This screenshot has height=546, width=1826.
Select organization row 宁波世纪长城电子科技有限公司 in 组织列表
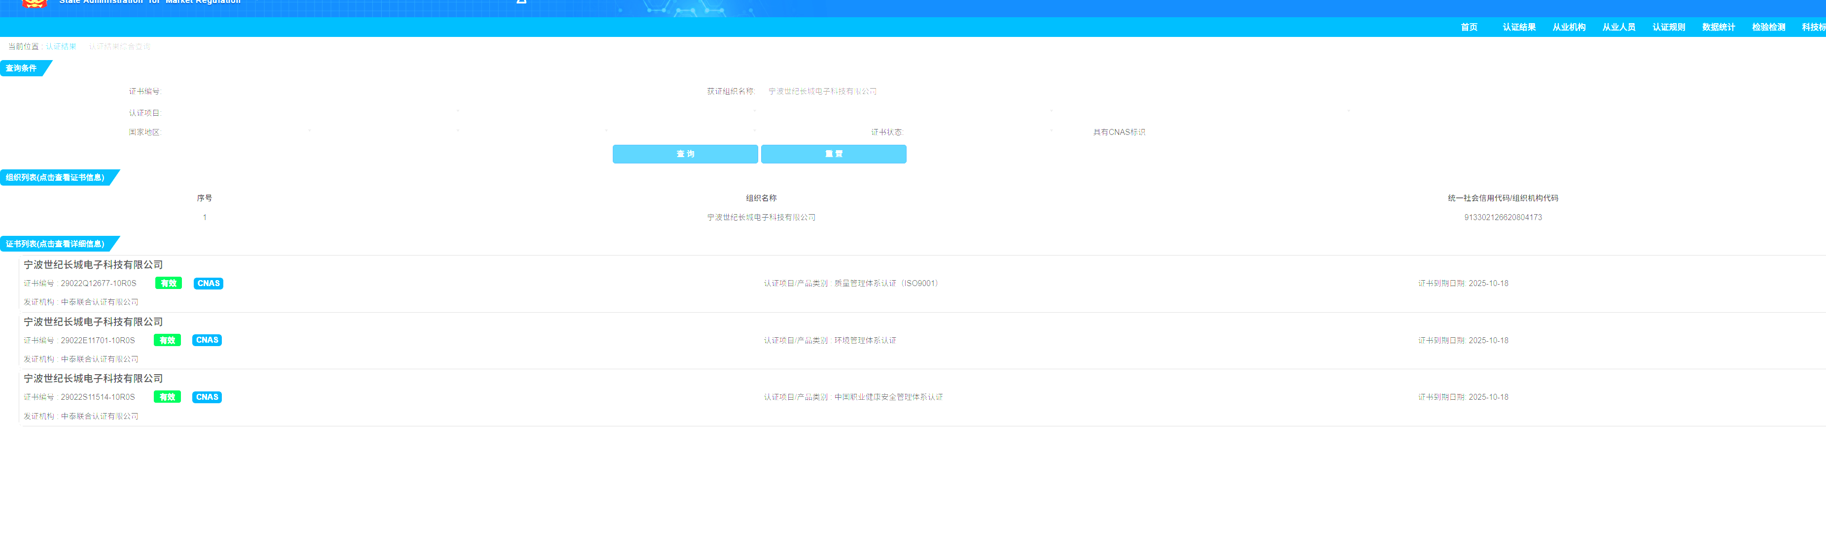tap(761, 218)
